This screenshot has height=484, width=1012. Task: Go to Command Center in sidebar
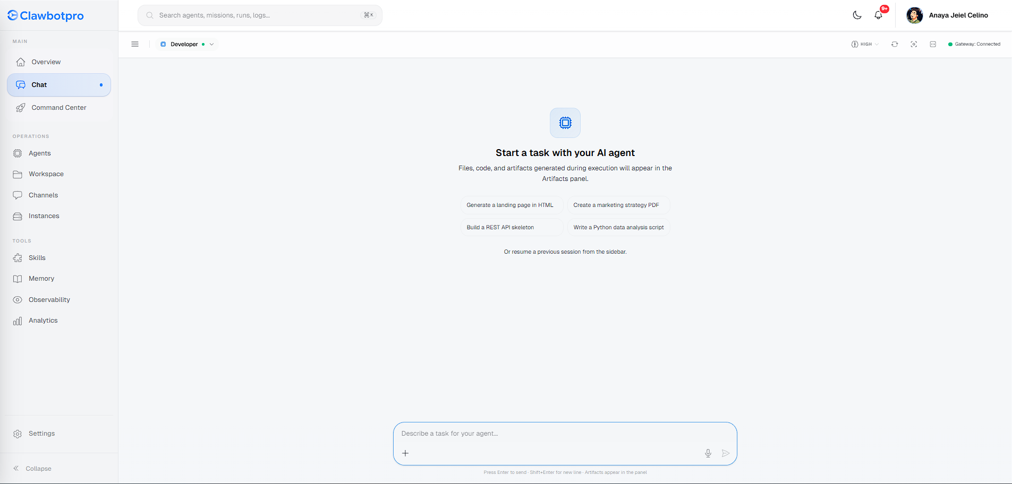coord(58,108)
